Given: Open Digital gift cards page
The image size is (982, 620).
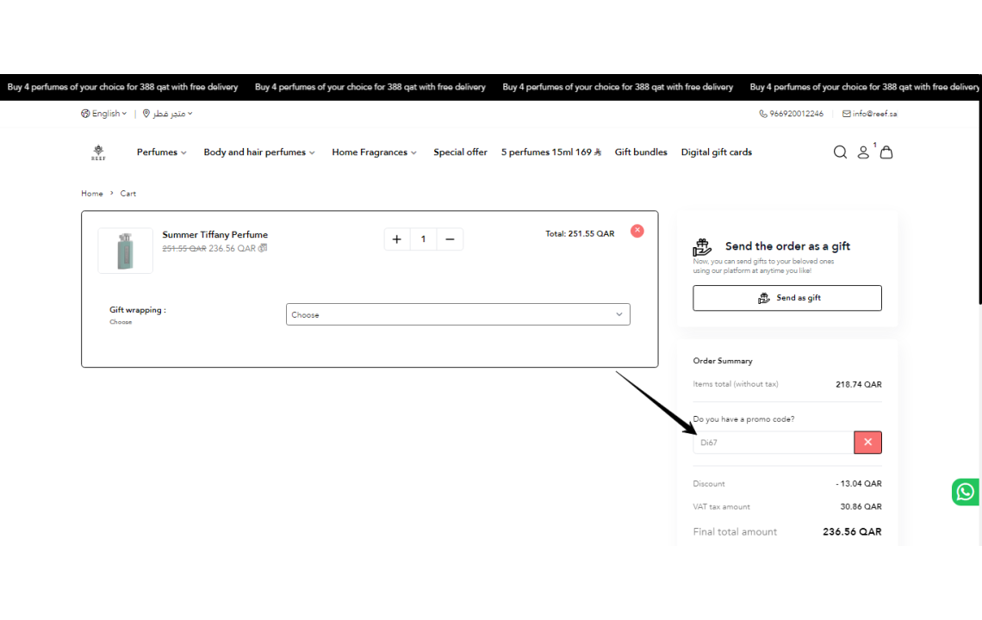Looking at the screenshot, I should 717,152.
